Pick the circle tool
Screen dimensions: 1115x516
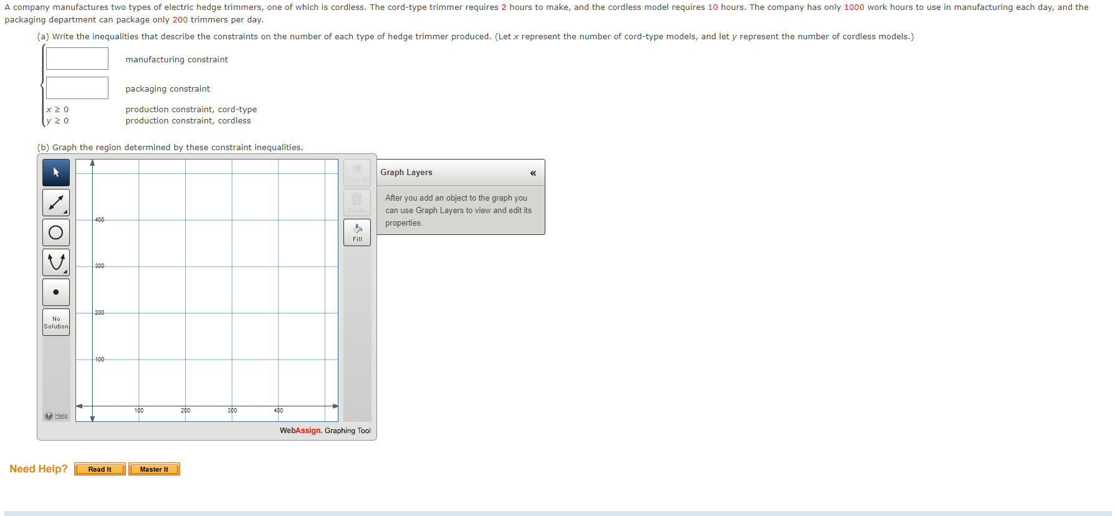click(x=56, y=232)
